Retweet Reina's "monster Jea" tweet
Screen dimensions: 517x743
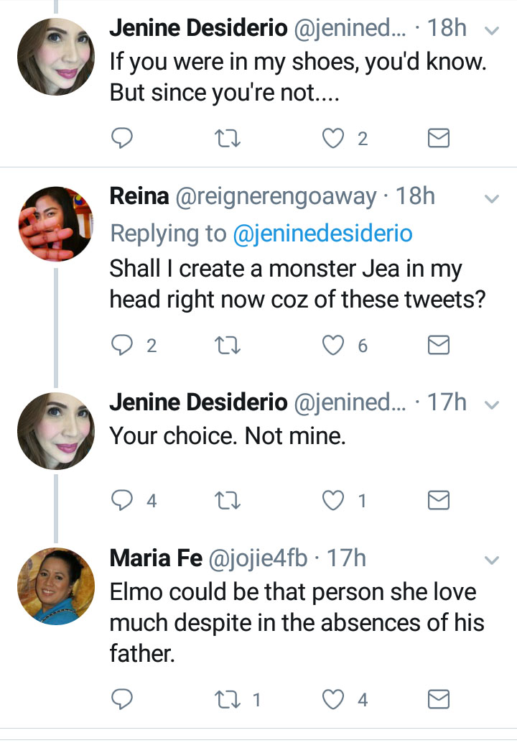coord(227,346)
